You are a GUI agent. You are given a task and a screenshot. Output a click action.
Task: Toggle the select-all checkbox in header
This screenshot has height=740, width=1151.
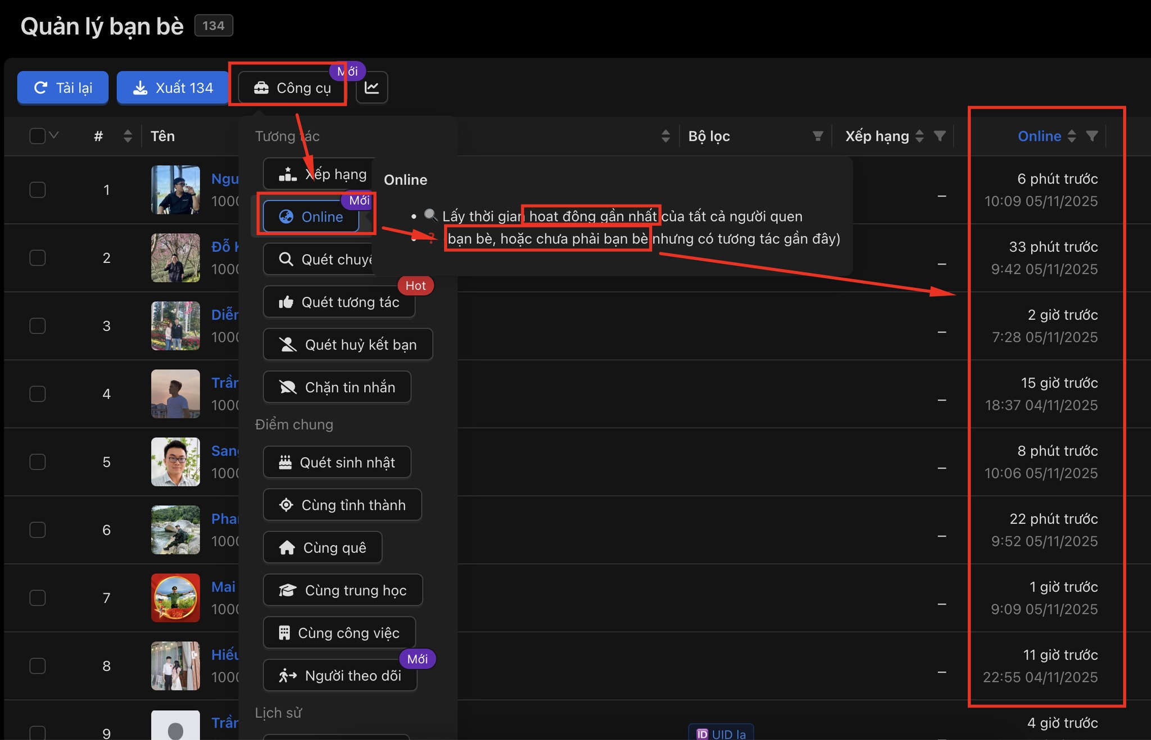(x=37, y=136)
